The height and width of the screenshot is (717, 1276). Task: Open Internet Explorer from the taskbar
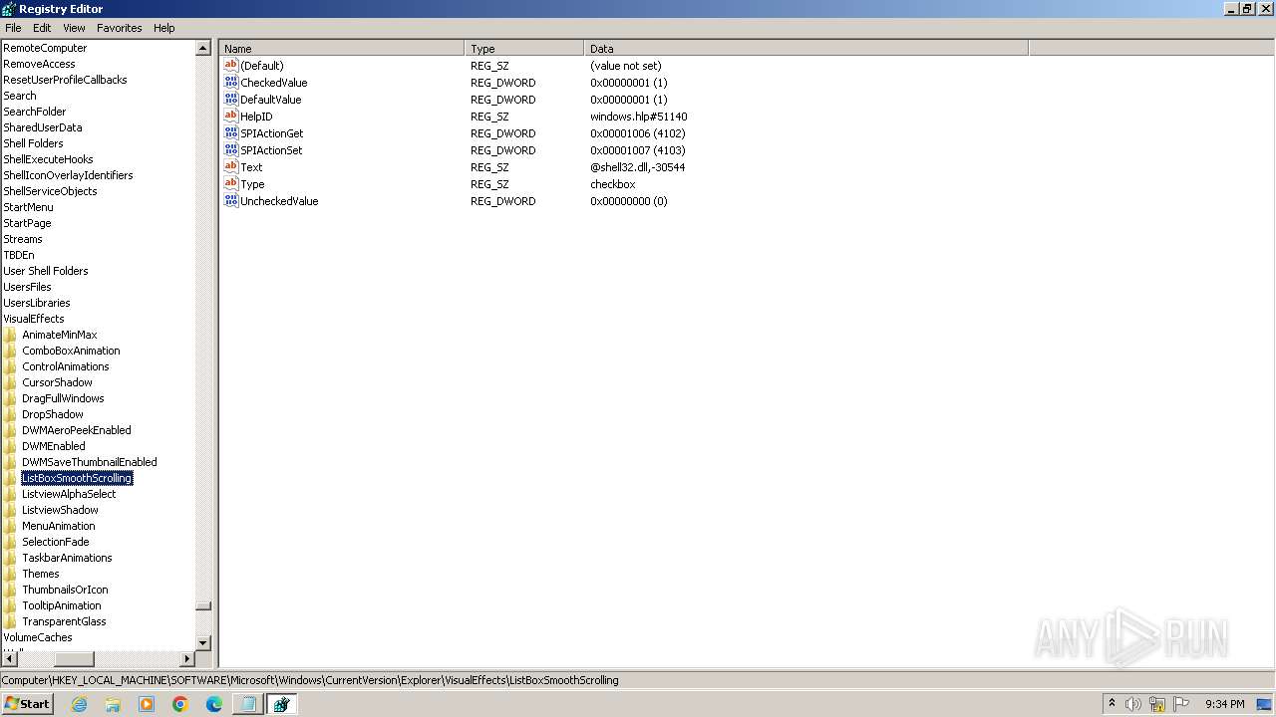(80, 704)
